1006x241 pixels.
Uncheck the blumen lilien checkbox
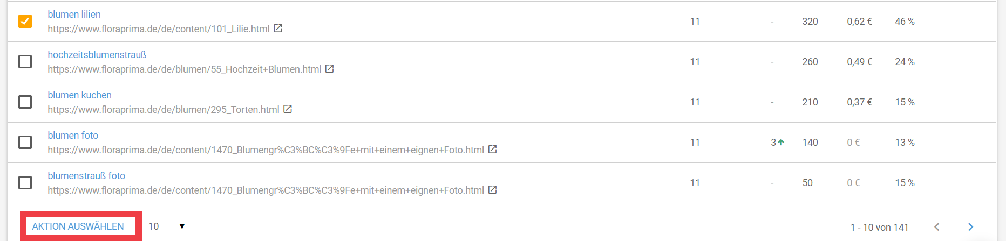(25, 21)
